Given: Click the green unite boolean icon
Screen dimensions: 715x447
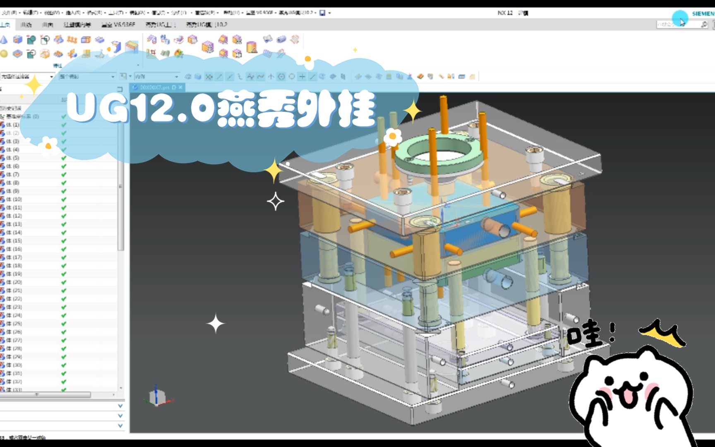Looking at the screenshot, I should (31, 40).
